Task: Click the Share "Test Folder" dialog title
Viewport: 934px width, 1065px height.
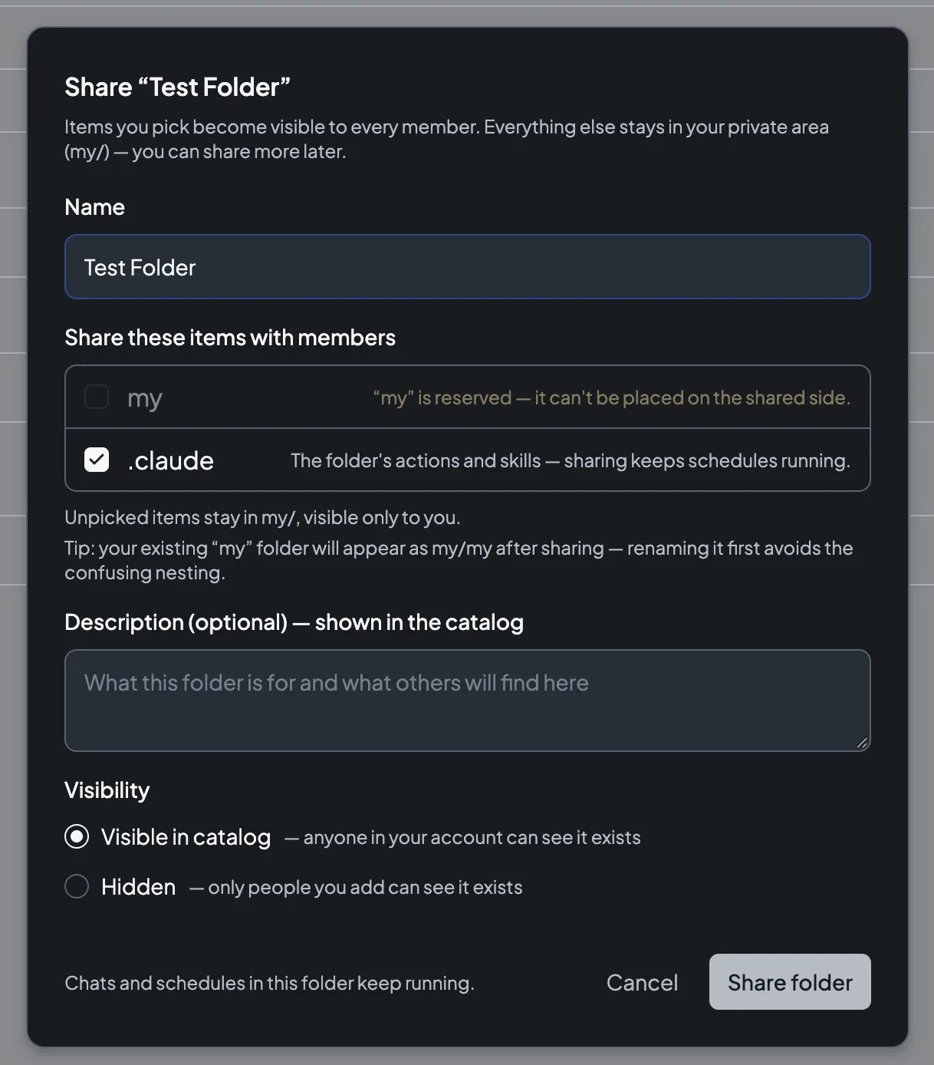Action: point(177,87)
